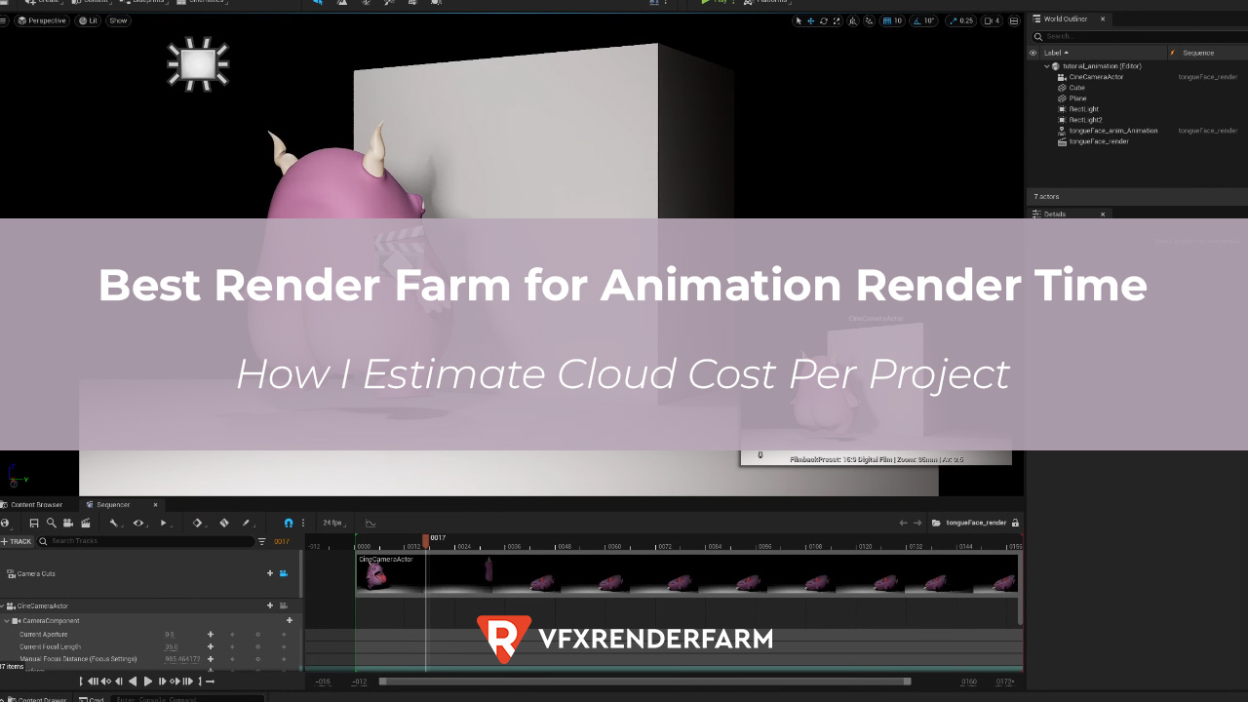This screenshot has height=702, width=1248.
Task: Click the jump-to-start playback button
Action: [93, 682]
